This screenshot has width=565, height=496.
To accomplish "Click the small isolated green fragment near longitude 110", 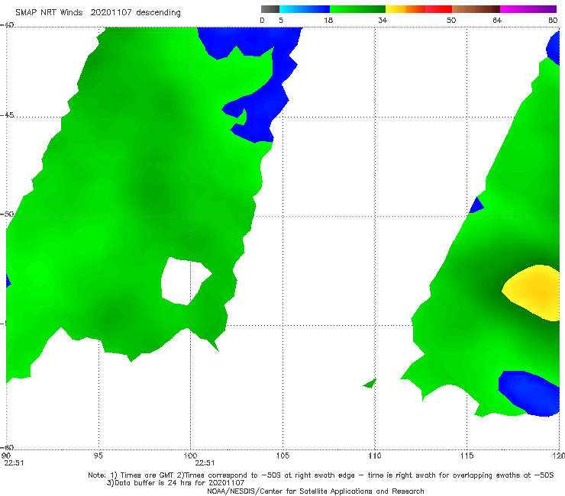I will (x=370, y=384).
